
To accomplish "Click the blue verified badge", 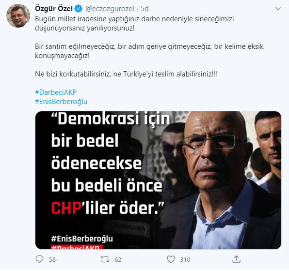I will [x=79, y=9].
